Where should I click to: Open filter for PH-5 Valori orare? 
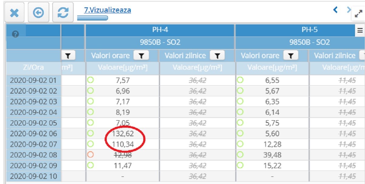click(x=291, y=56)
